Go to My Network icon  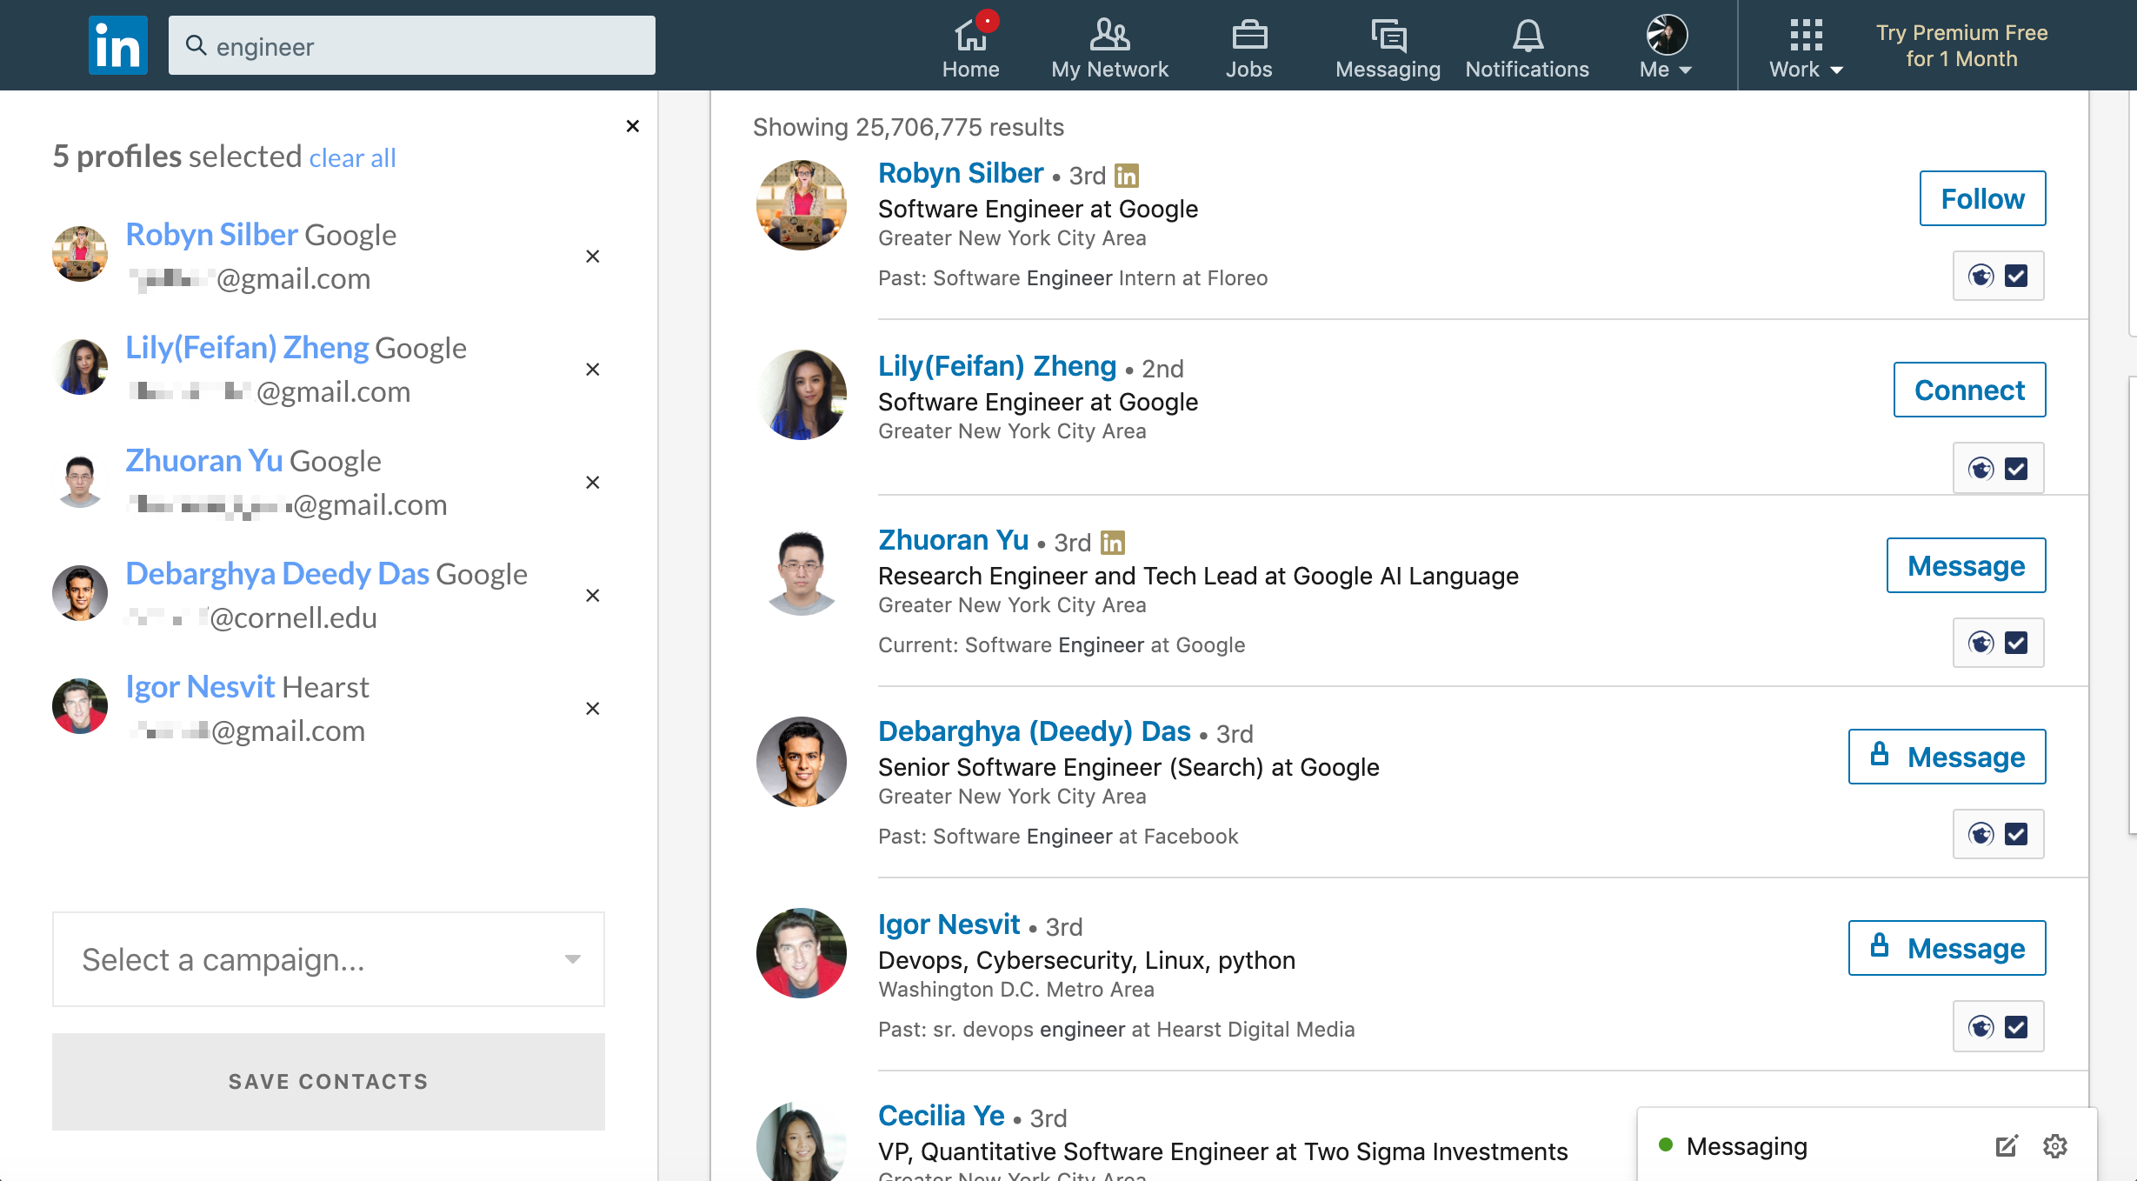(x=1109, y=37)
